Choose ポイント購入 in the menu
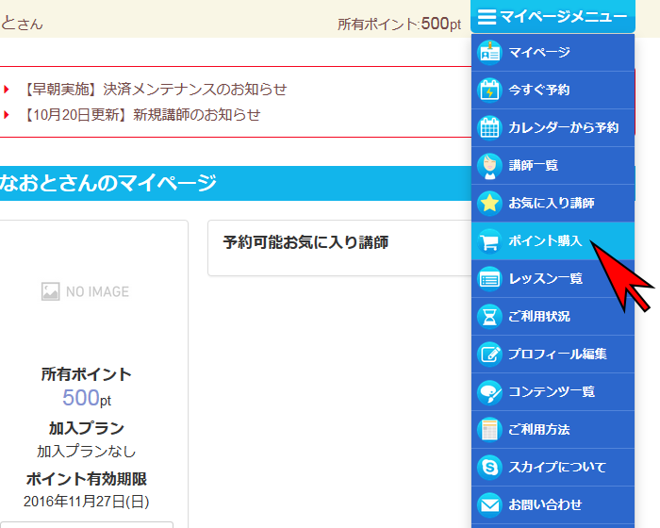Viewport: 660px width, 528px height. point(545,240)
